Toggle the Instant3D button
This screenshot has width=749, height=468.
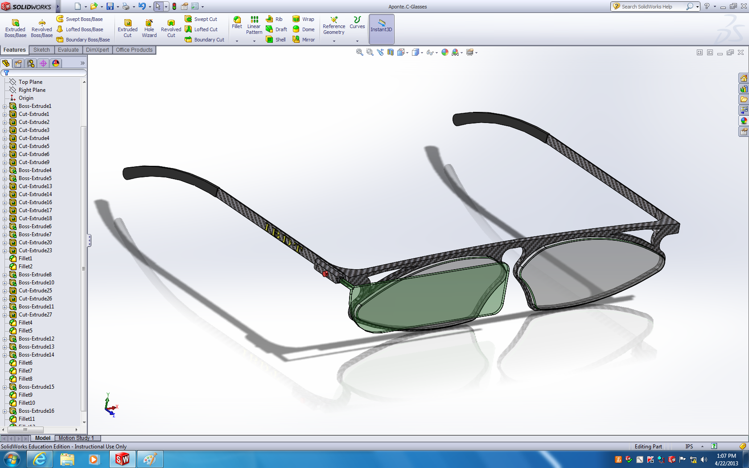381,29
